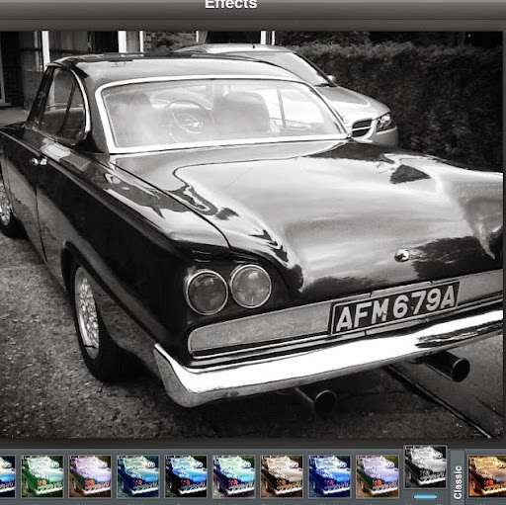This screenshot has width=506, height=505.
Task: Choose the sepia brown effect thumbnail
Action: [x=282, y=476]
